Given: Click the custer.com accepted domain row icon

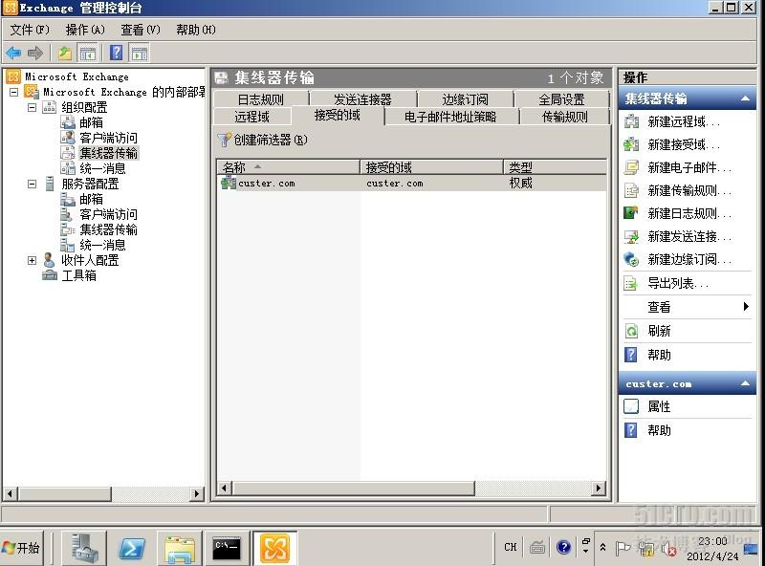Looking at the screenshot, I should 229,183.
